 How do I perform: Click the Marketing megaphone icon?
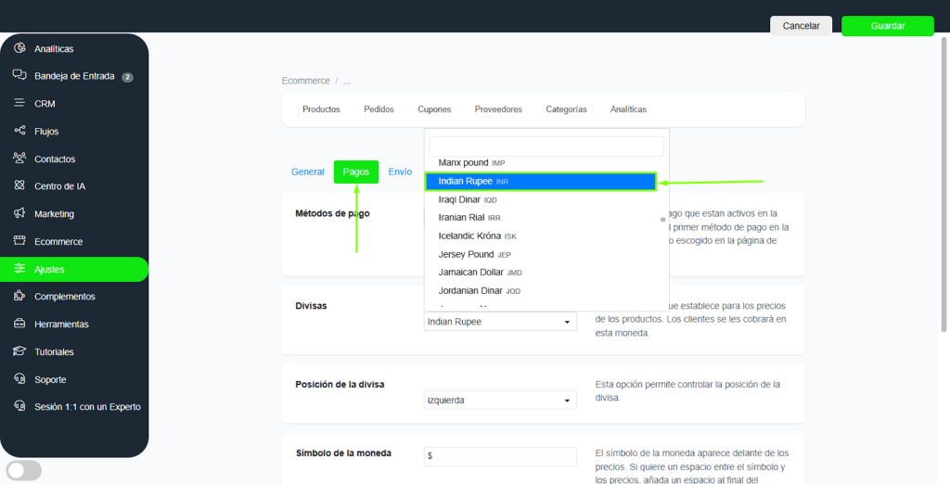click(x=19, y=213)
